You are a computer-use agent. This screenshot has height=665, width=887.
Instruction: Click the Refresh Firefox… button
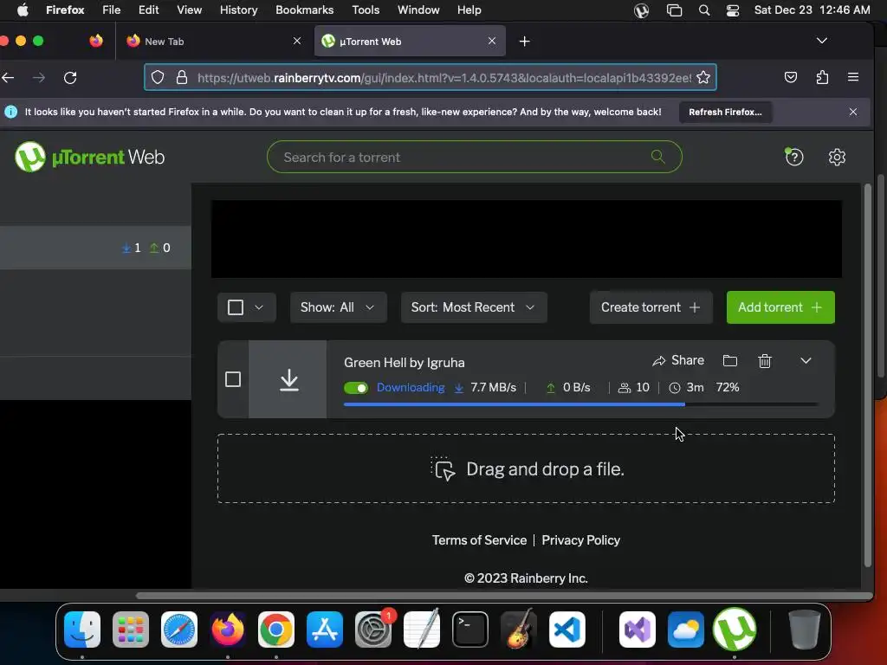[725, 112]
